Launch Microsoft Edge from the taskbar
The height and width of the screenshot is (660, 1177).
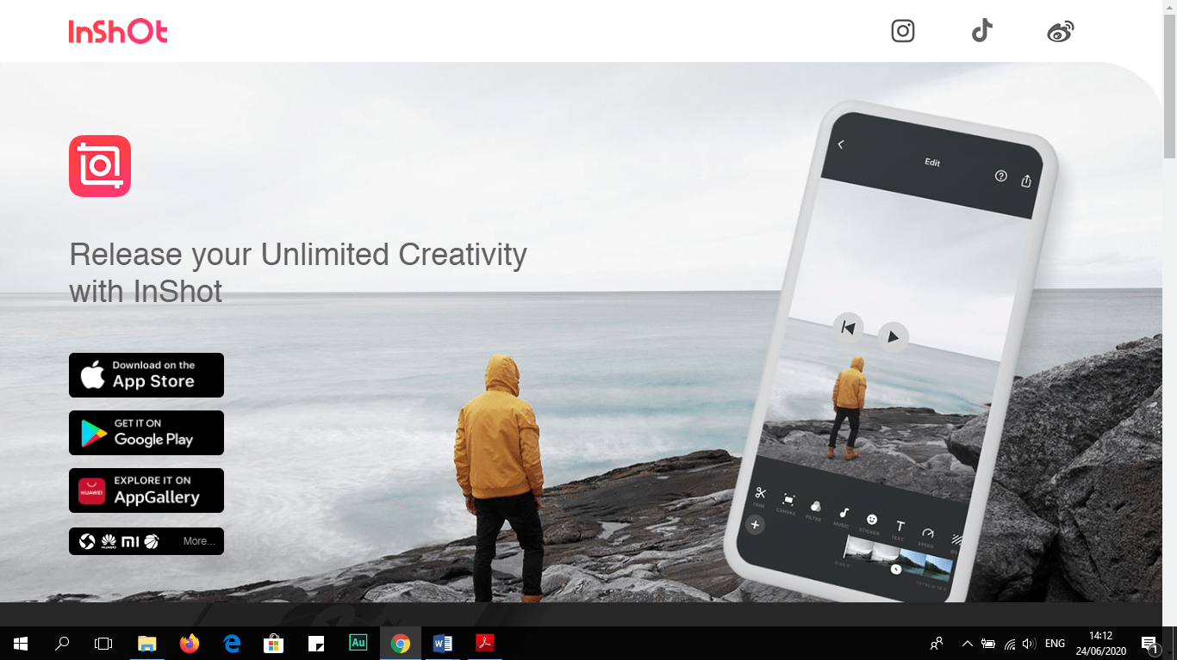[x=232, y=643]
